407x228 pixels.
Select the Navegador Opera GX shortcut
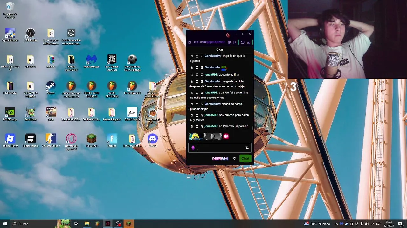tap(71, 142)
